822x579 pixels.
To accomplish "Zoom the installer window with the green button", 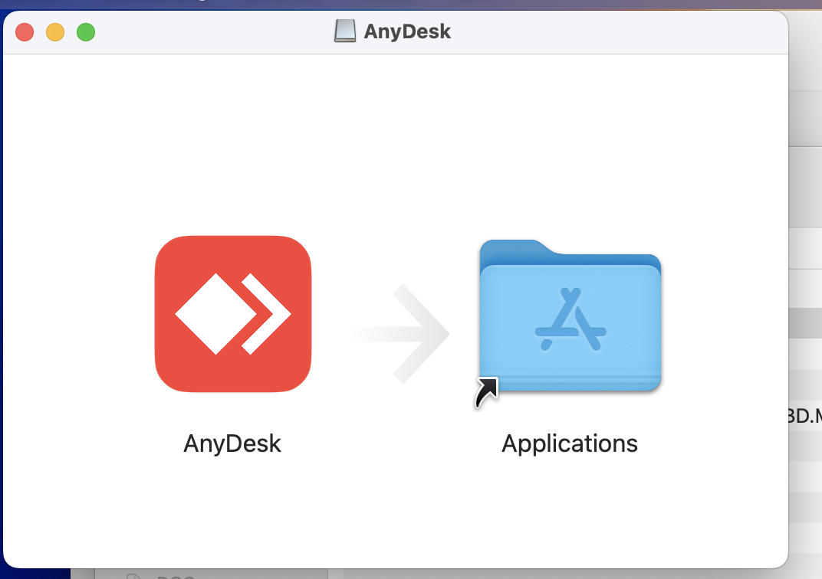I will coord(86,32).
